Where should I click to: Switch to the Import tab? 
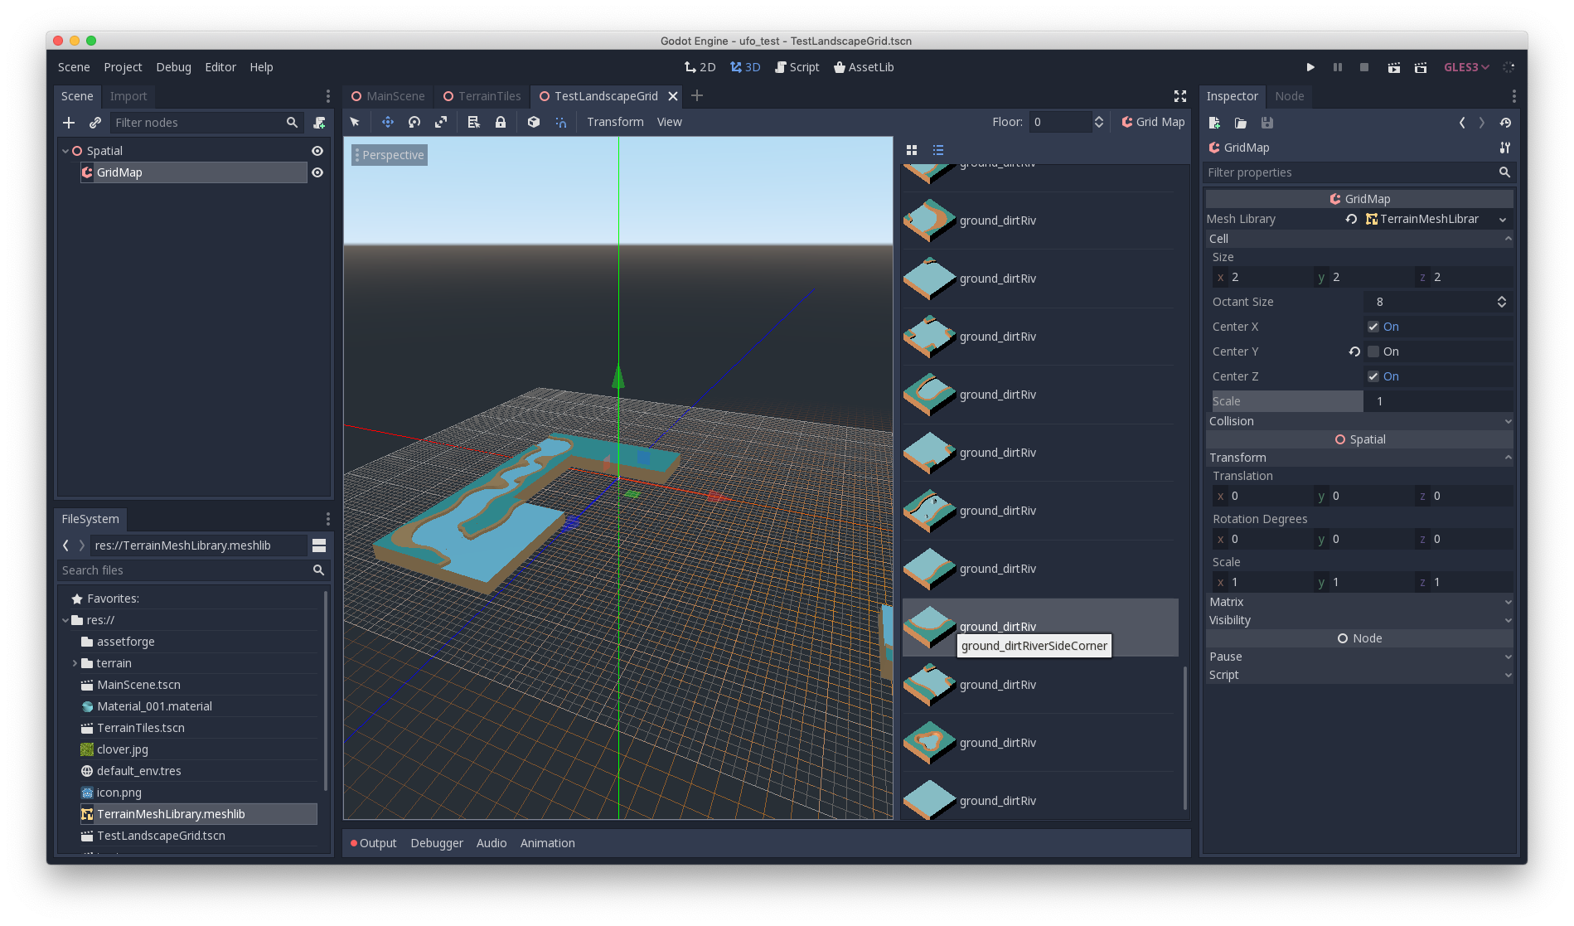pyautogui.click(x=128, y=96)
